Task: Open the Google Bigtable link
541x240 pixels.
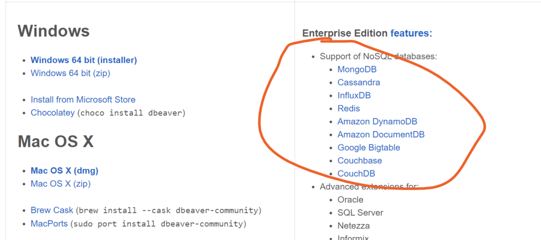Action: coord(369,147)
